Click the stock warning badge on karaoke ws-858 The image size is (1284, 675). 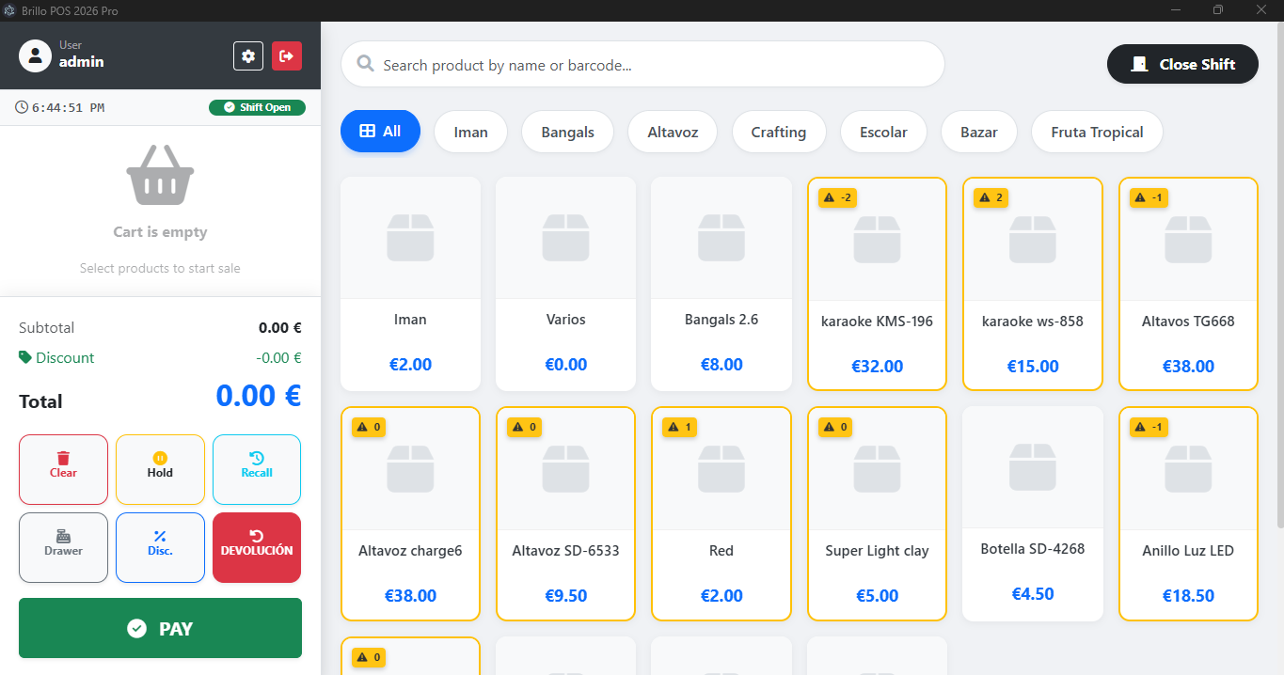[991, 197]
